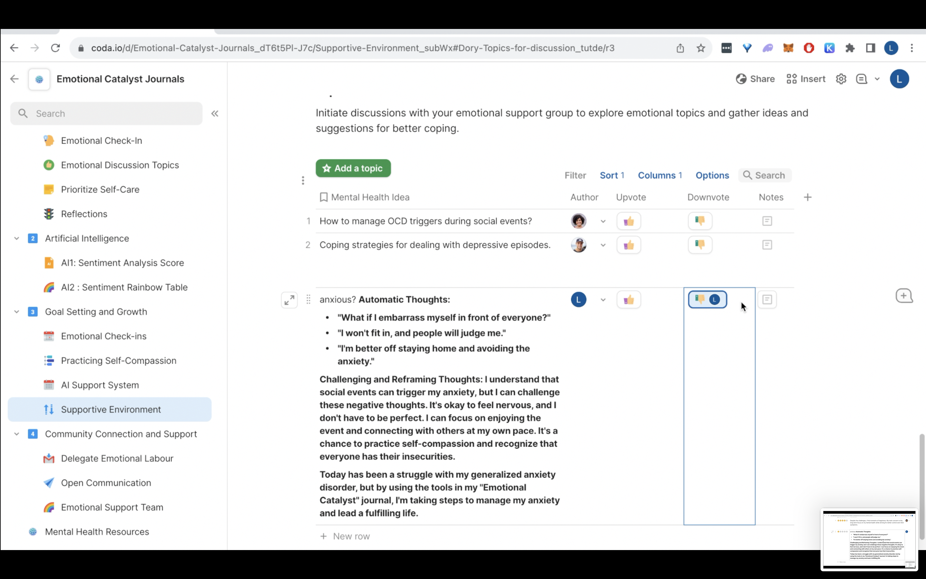Open the Sort options for the table
Screen dimensions: 926x579
point(612,175)
